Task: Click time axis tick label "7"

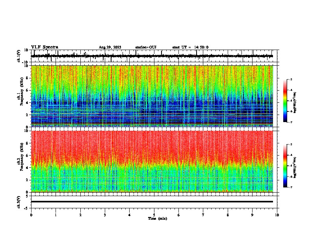Action: [x=203, y=215]
